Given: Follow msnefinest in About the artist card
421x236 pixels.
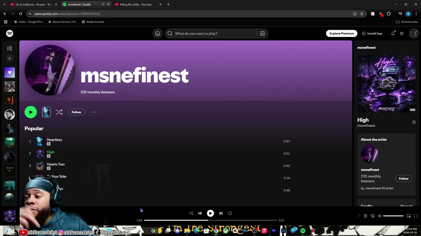Looking at the screenshot, I should (404, 179).
